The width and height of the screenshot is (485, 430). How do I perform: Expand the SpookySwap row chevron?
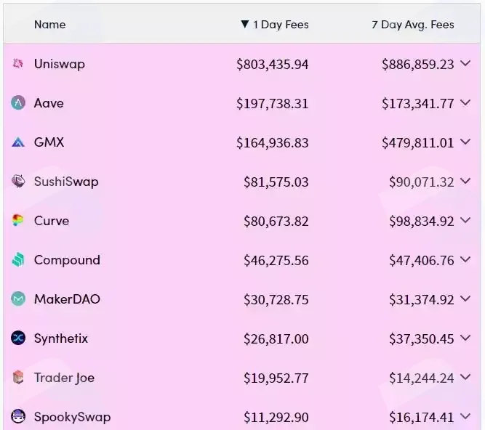[465, 416]
